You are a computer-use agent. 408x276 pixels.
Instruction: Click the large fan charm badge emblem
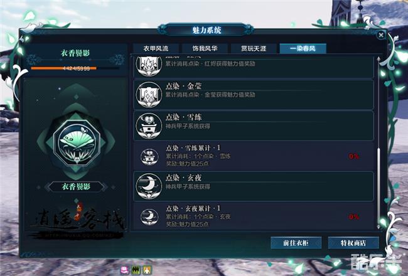(x=77, y=142)
